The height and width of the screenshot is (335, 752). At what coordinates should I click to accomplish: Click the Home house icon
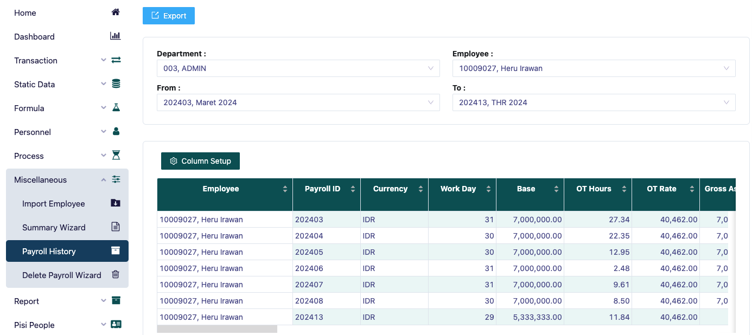point(116,11)
